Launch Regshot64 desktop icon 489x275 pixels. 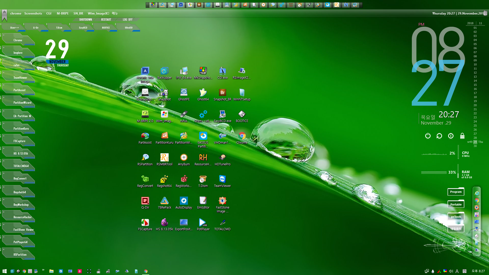164,181
